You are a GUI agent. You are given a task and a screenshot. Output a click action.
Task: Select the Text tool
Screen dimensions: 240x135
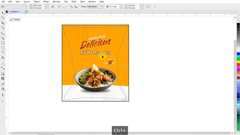click(3, 58)
